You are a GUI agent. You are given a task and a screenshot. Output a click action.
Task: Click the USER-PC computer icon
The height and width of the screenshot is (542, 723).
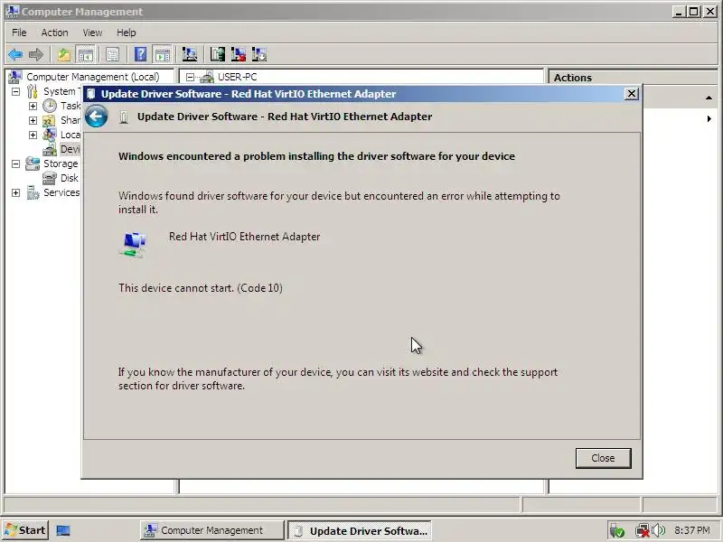[x=207, y=77]
